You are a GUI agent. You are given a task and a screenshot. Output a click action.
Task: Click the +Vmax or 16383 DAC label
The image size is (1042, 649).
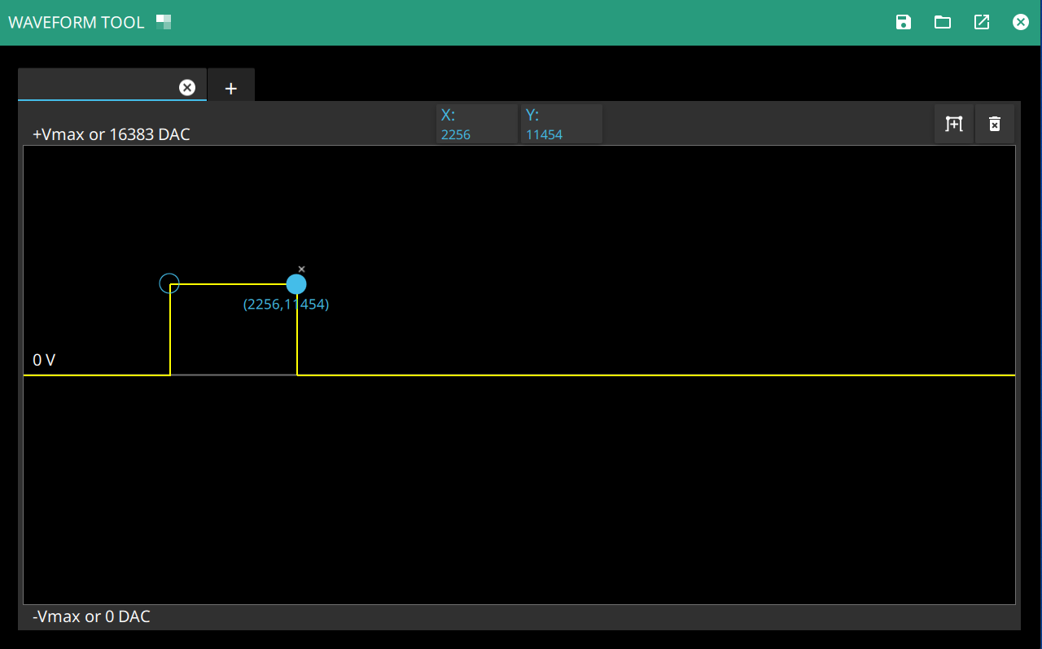[112, 134]
